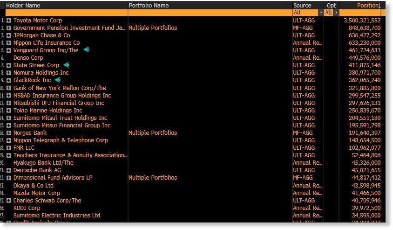
Task: Expand Vanguard Group Inc/The row
Action: (x=9, y=50)
